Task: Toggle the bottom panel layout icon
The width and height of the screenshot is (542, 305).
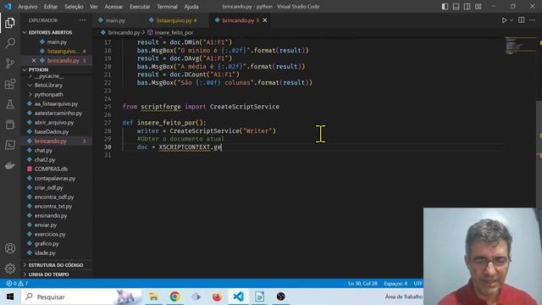Action: (456, 7)
